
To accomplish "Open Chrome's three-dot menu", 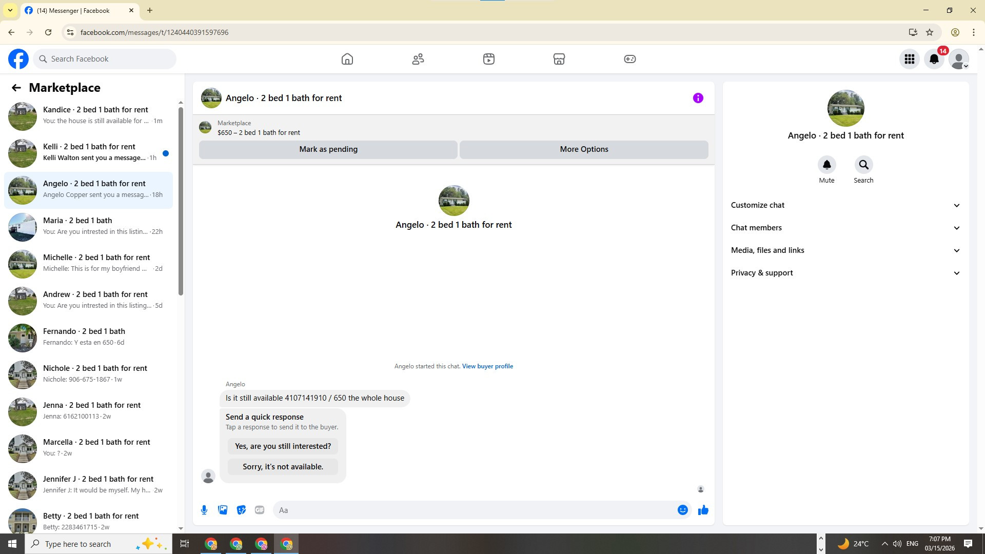I will (x=974, y=32).
